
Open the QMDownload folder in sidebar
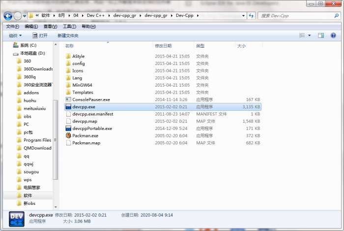point(34,148)
